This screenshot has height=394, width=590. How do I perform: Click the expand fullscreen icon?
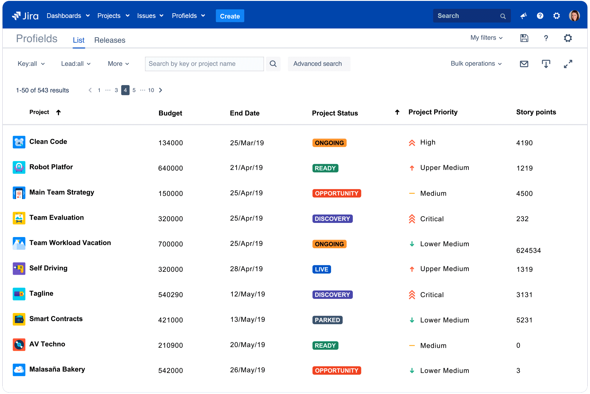(568, 64)
